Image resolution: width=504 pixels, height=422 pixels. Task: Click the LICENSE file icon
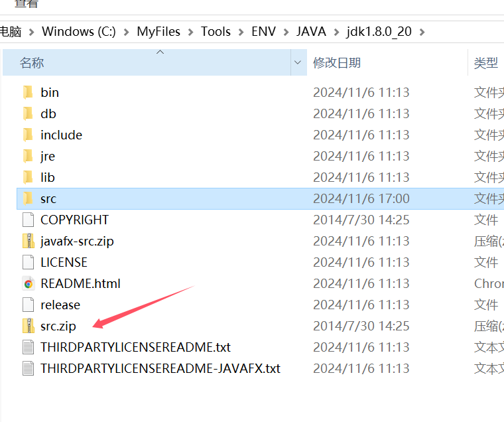coord(28,262)
